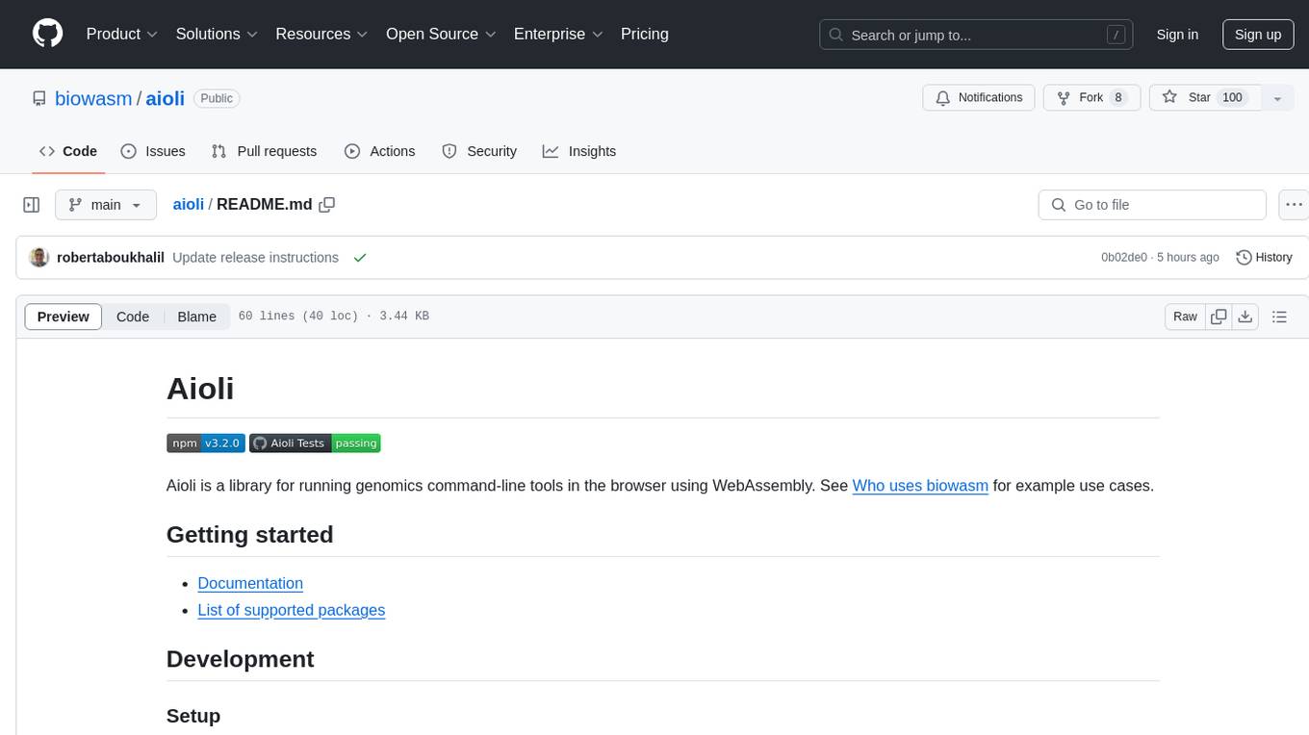1309x735 pixels.
Task: Open the README outline list
Action: 1279,317
